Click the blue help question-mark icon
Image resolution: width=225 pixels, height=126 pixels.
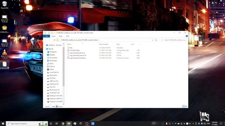click(187, 36)
